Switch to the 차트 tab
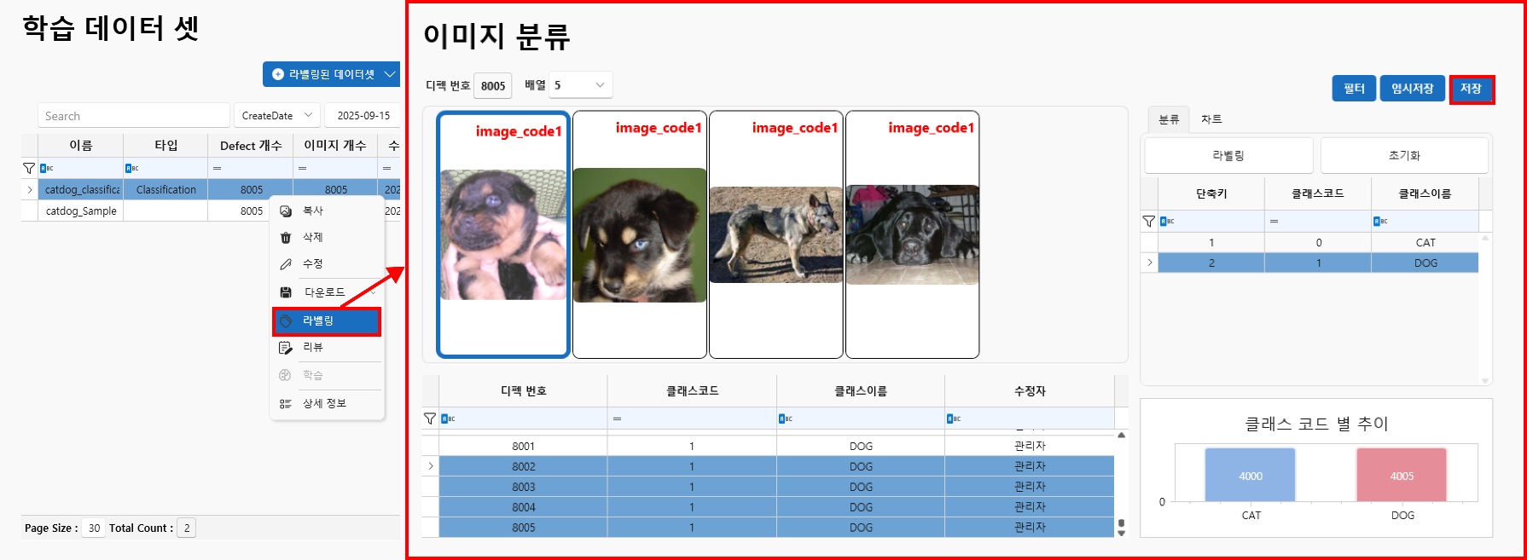1527x560 pixels. (x=1211, y=119)
